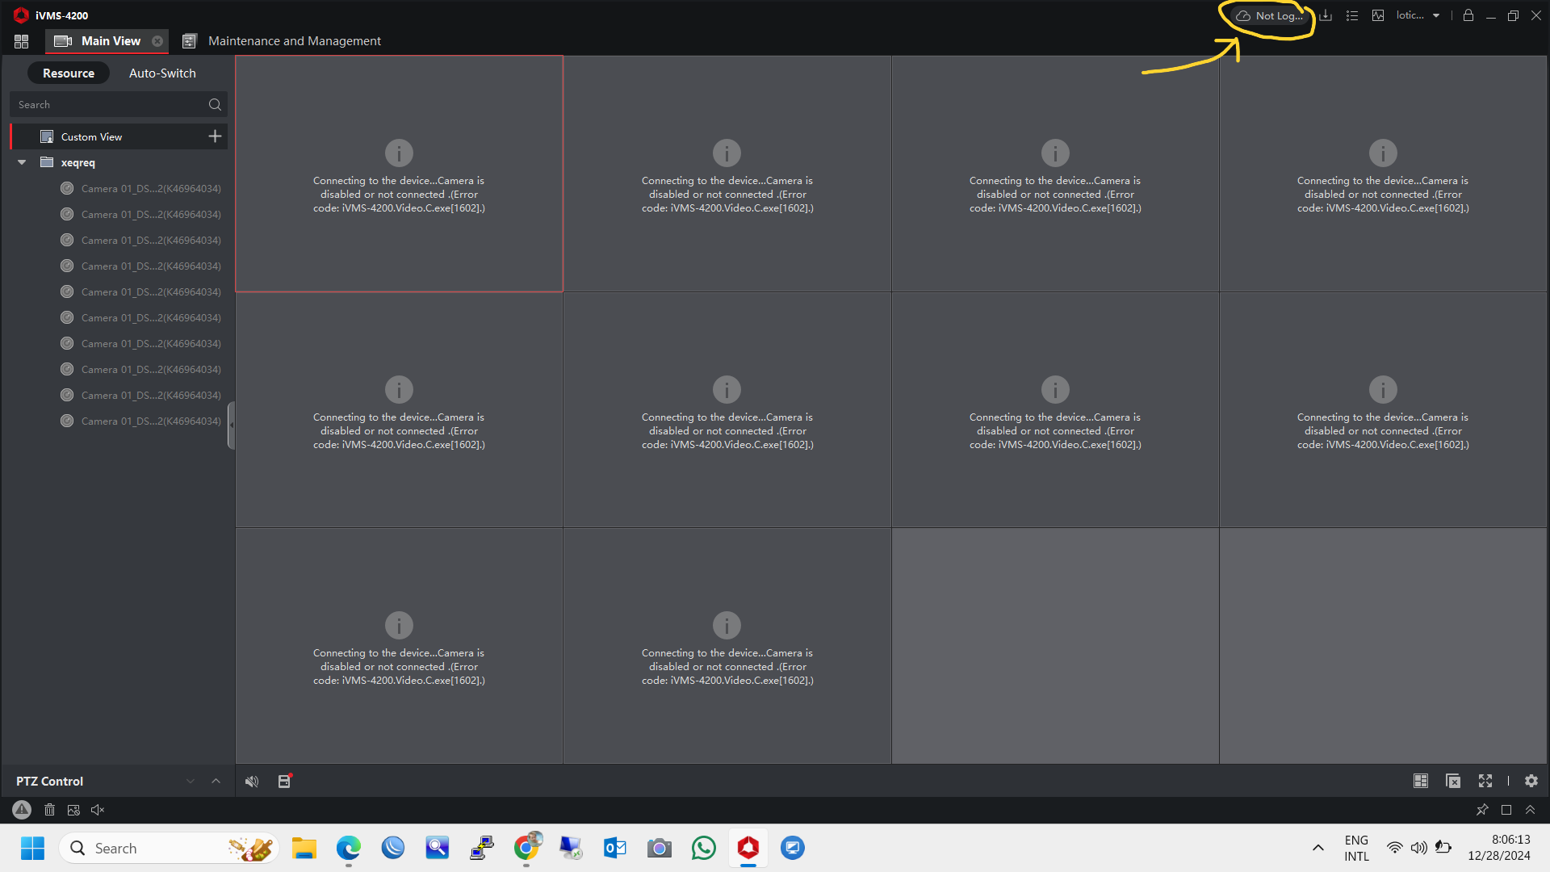Open the user account dropdown arrow
Screen dimensions: 1550x872
click(1436, 15)
